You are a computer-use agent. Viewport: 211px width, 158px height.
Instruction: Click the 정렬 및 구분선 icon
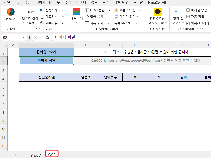pos(178,12)
